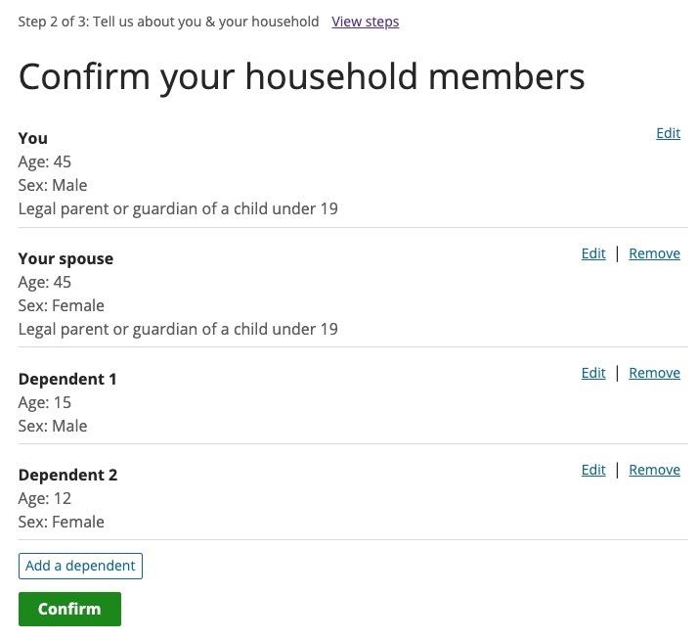The width and height of the screenshot is (699, 640).
Task: Click the Your spouse section title
Action: pyautogui.click(x=66, y=258)
